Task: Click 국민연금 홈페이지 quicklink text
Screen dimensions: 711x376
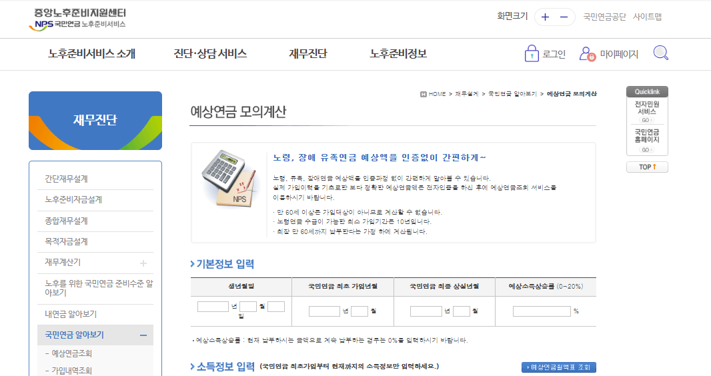Action: click(647, 136)
